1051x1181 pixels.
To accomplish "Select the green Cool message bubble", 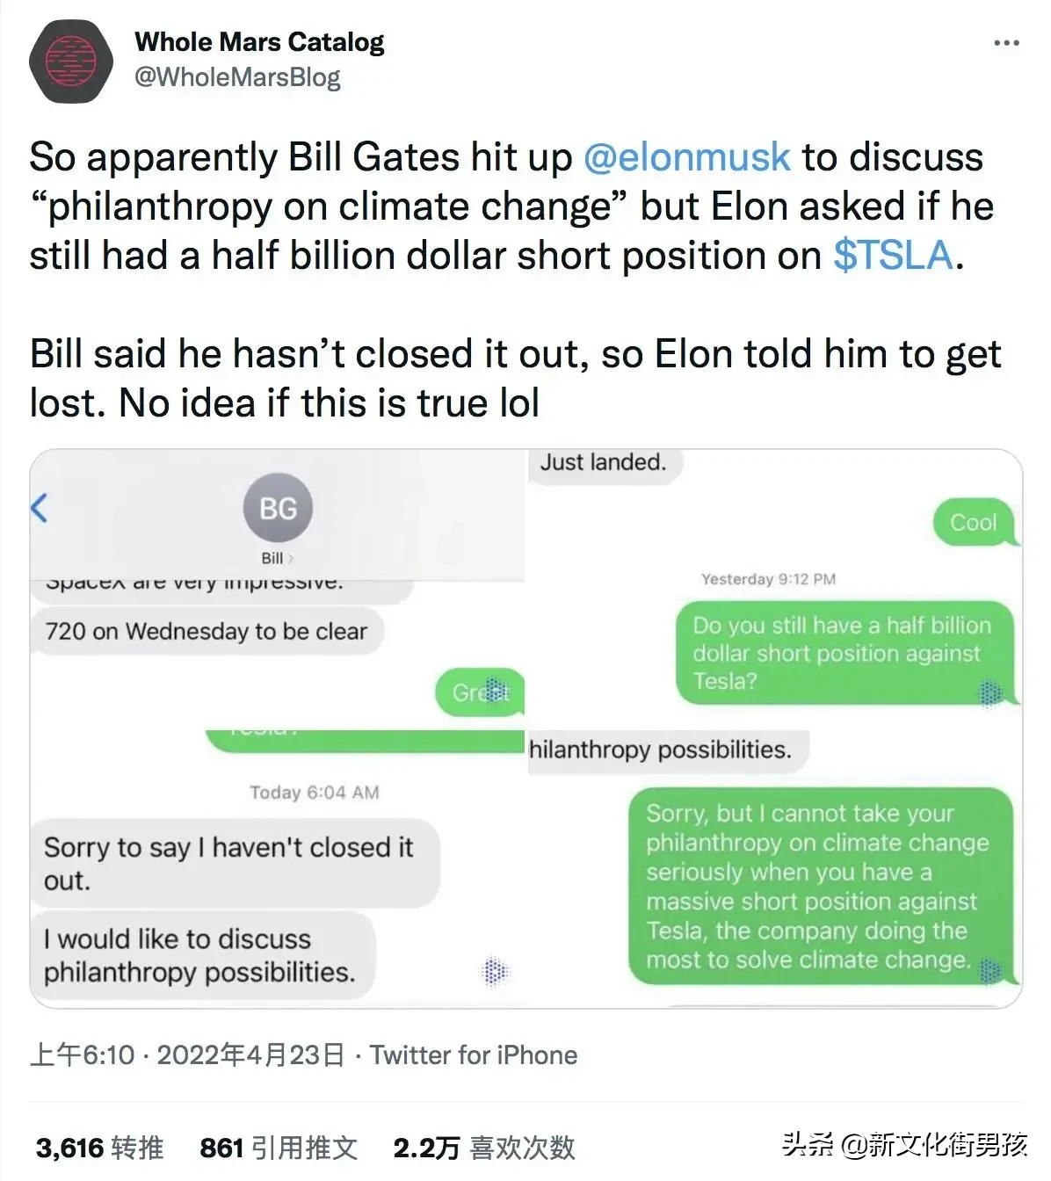I will tap(974, 523).
